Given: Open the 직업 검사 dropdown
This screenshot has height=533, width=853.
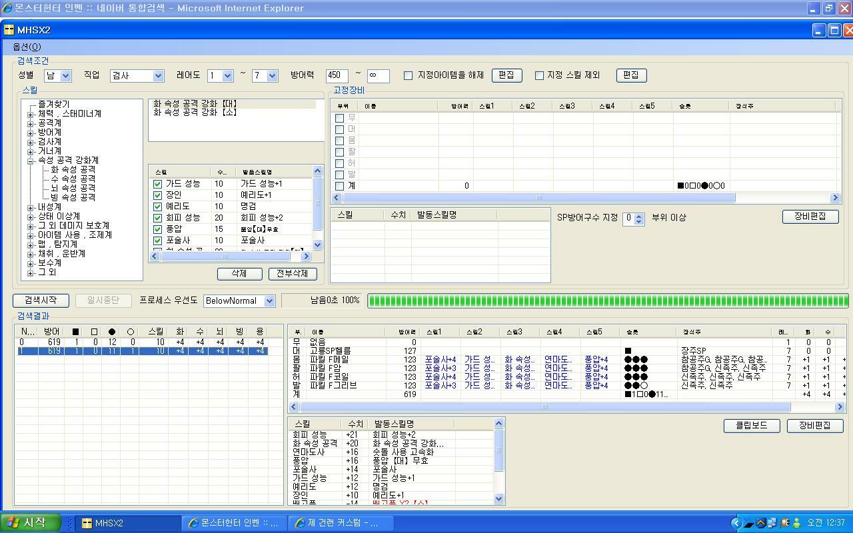Looking at the screenshot, I should [158, 76].
